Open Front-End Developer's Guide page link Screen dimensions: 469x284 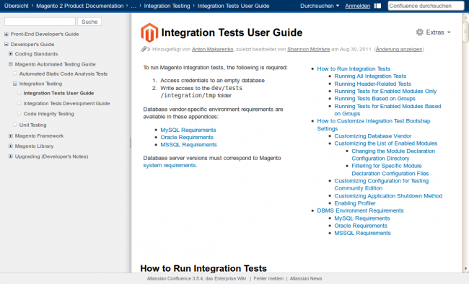(45, 34)
